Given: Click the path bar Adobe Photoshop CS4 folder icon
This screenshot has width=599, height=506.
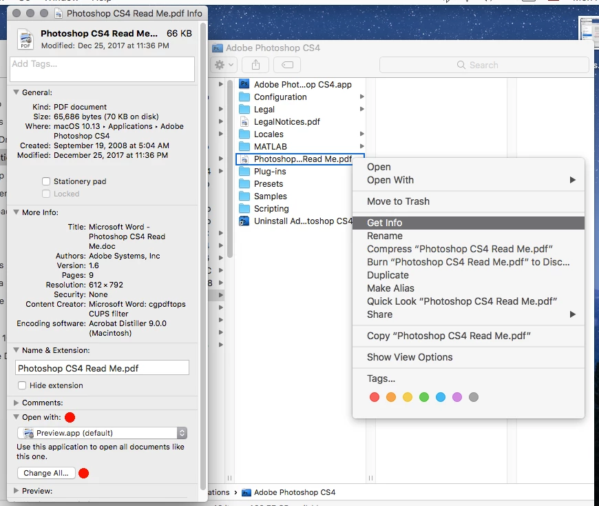Looking at the screenshot, I should click(x=246, y=492).
